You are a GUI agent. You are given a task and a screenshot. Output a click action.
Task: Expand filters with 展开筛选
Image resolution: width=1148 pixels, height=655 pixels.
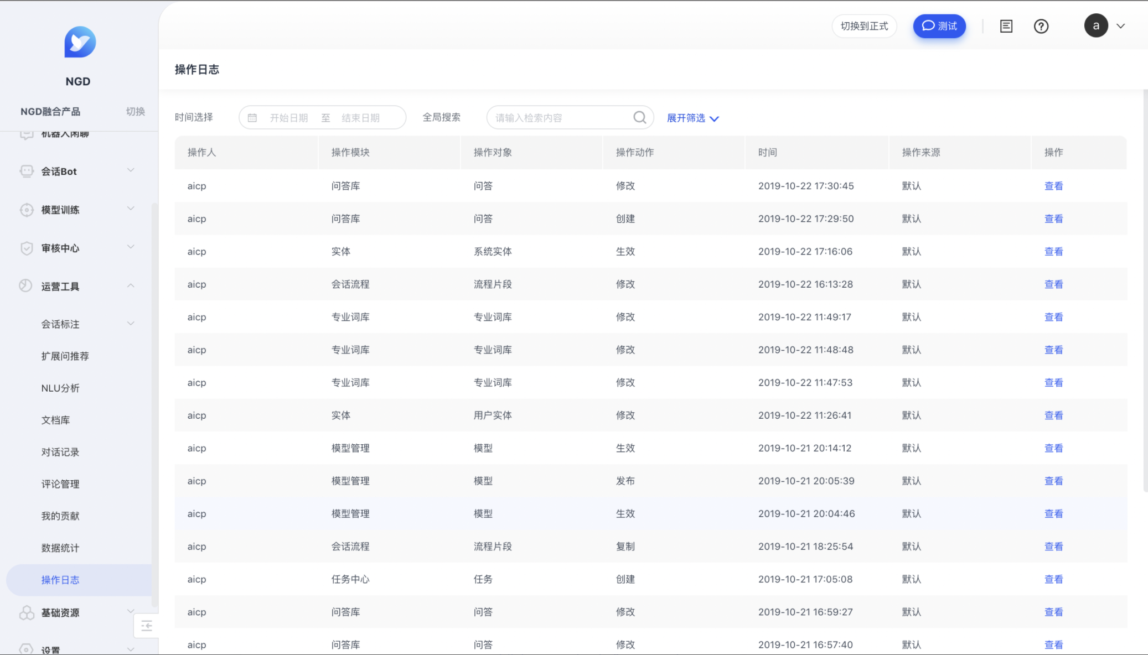692,118
